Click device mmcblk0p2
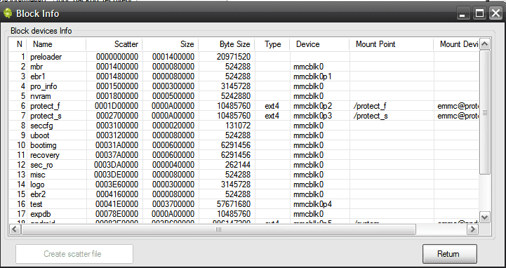Image resolution: width=506 pixels, height=268 pixels. point(313,106)
